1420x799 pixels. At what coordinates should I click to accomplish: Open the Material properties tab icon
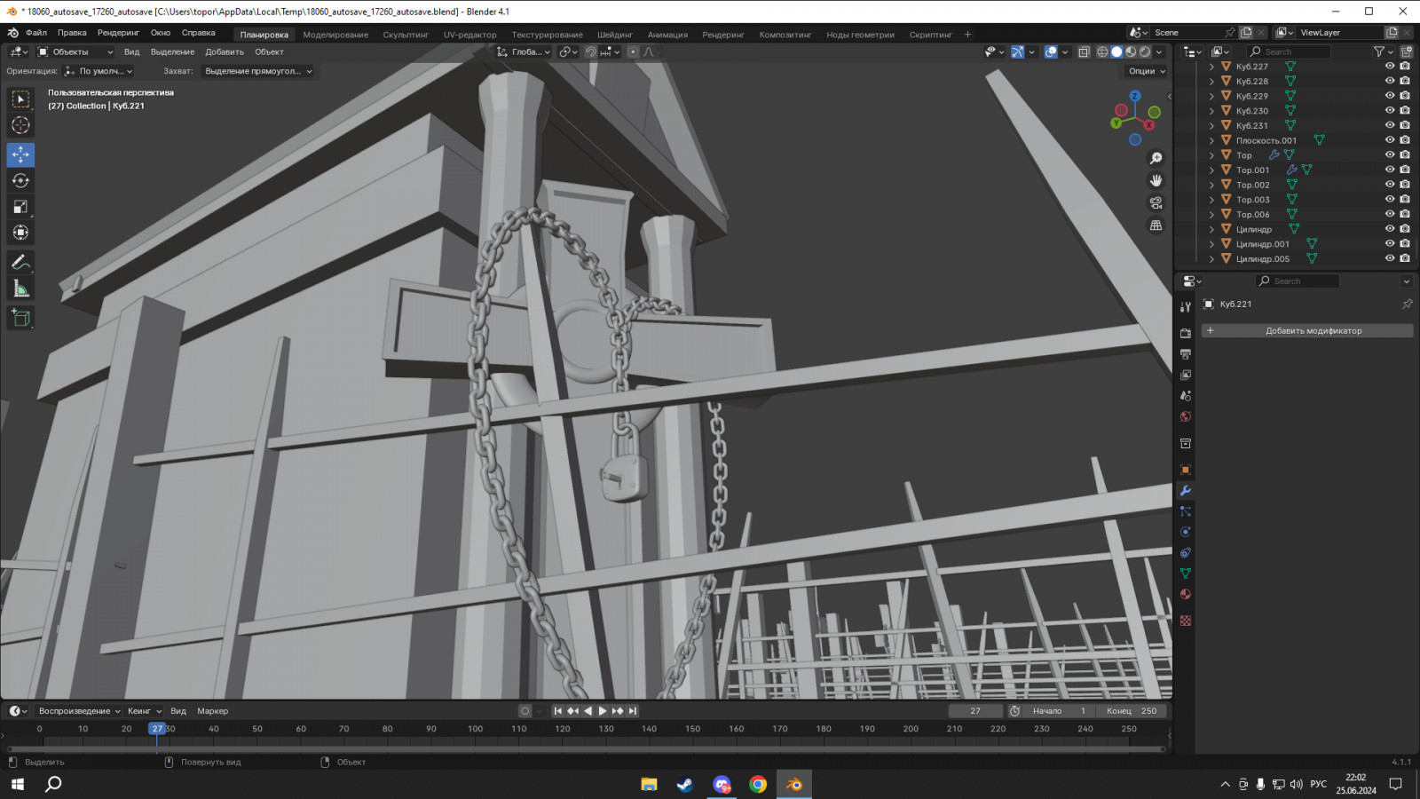click(x=1186, y=594)
